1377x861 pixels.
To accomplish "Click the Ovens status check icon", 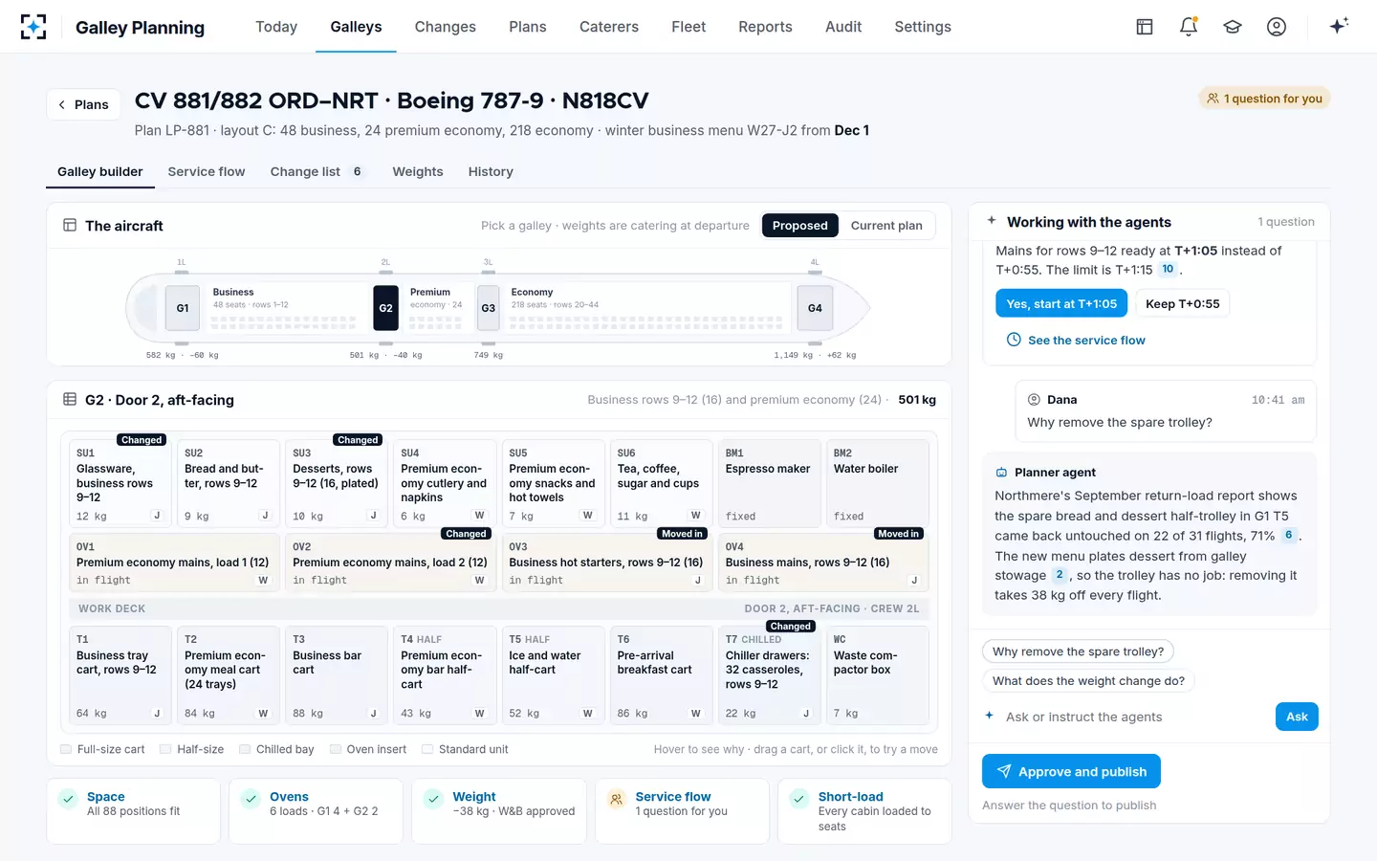I will [x=251, y=799].
